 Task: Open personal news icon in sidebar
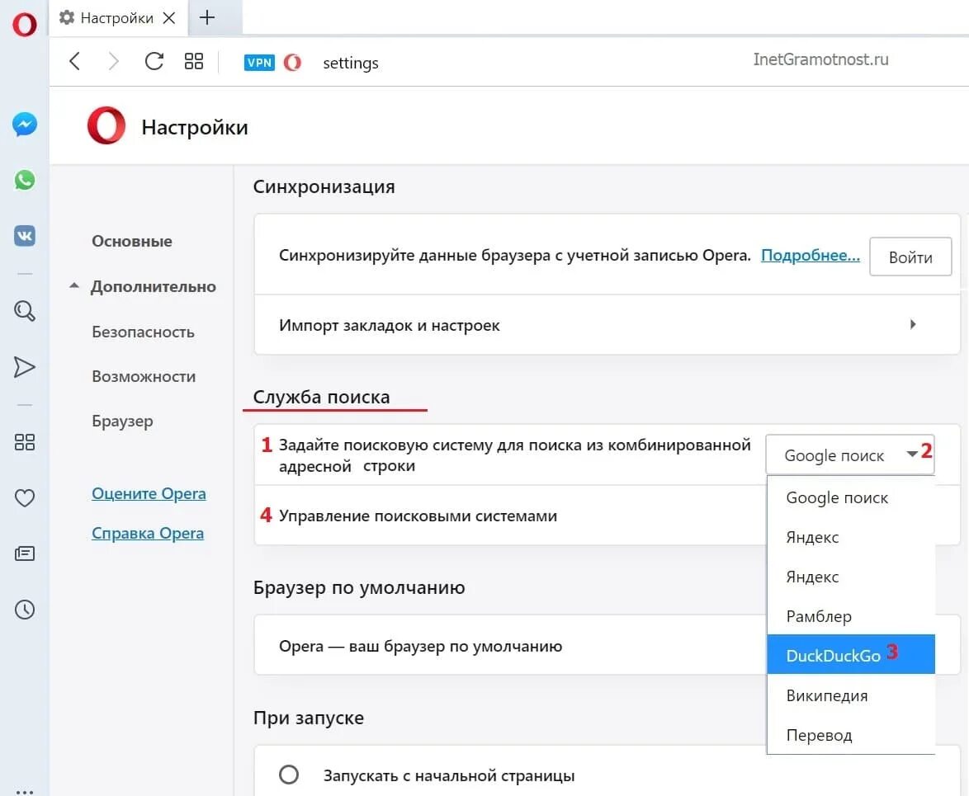tap(25, 553)
